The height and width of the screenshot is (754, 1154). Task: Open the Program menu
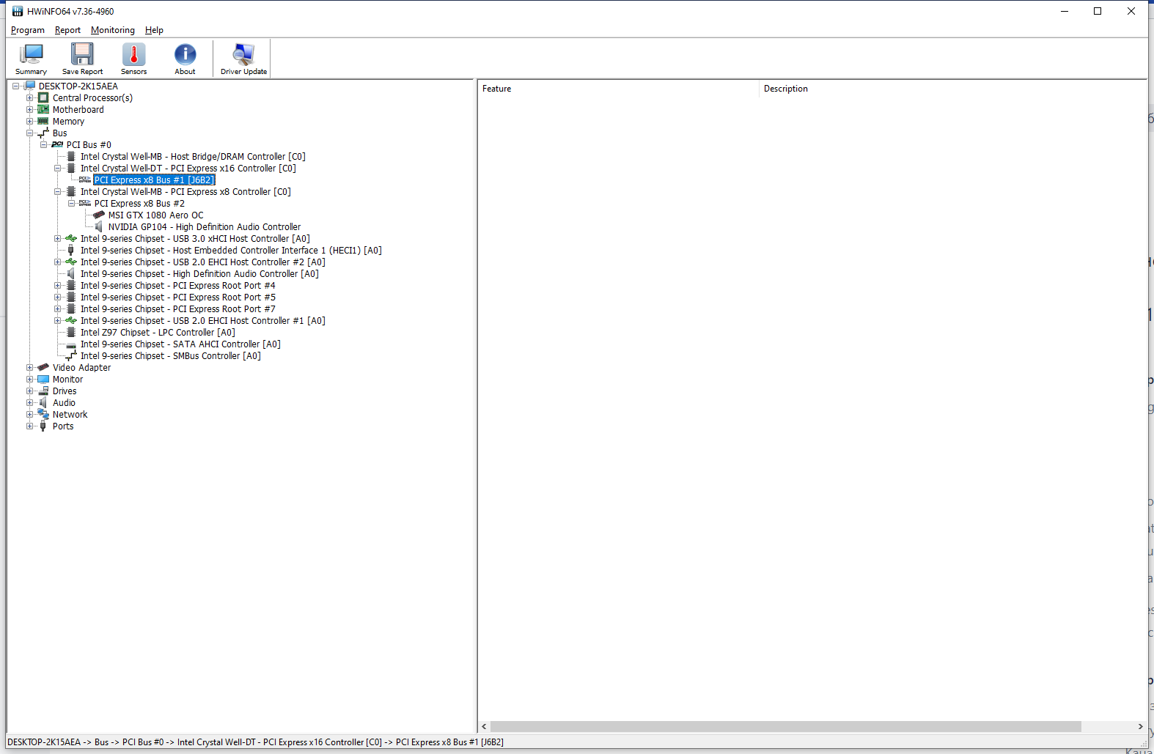[x=28, y=30]
